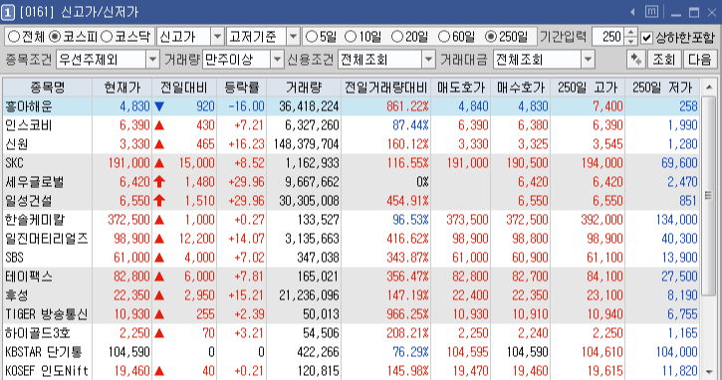This screenshot has height=380, width=722.
Task: Click the scroll up arrow of table scrollbar
Action: click(x=709, y=87)
